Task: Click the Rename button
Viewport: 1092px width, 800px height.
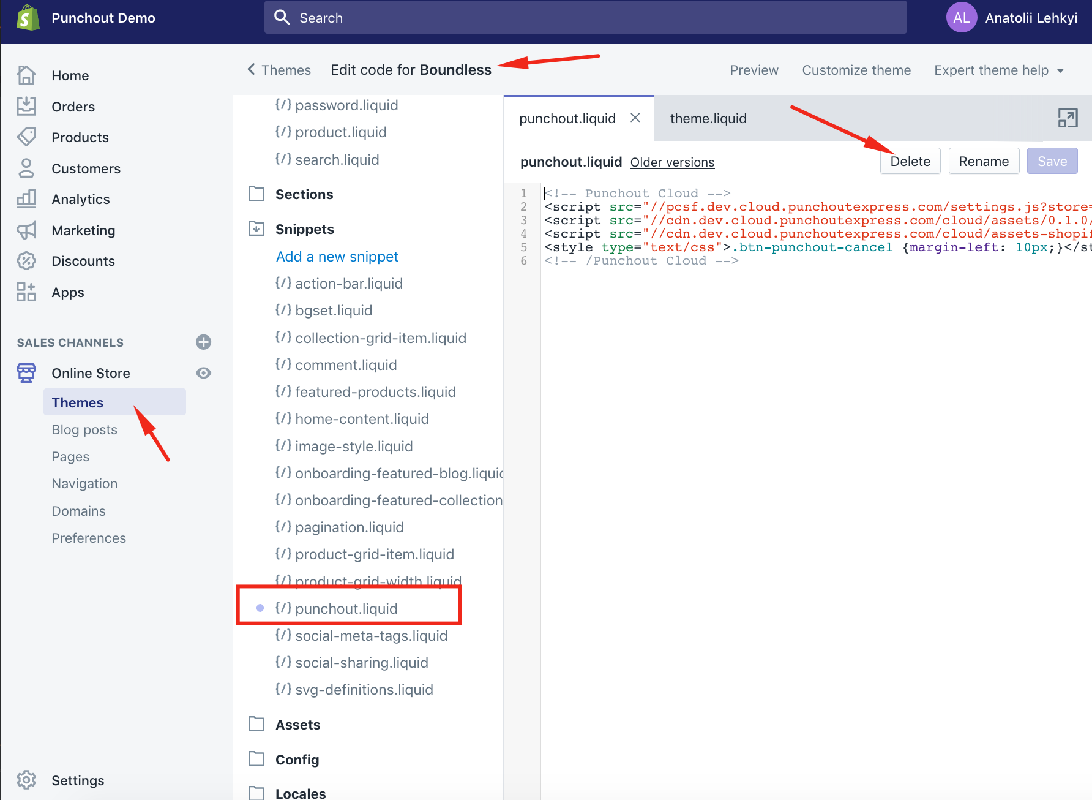Action: coord(984,161)
